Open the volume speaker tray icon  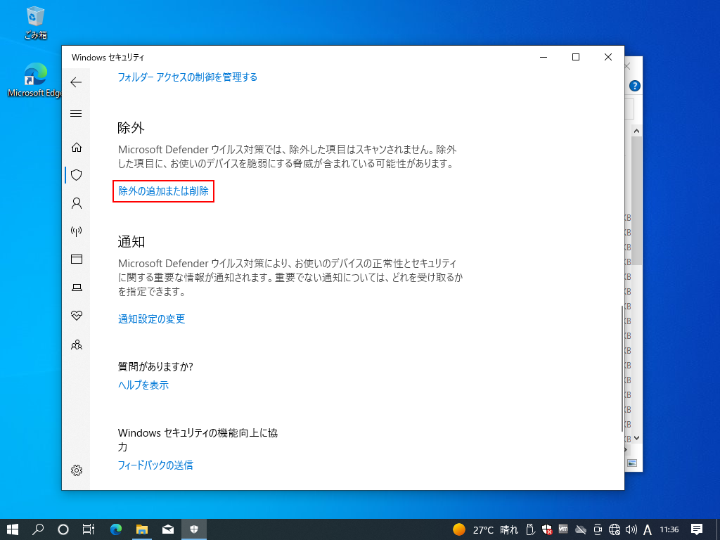coord(631,529)
